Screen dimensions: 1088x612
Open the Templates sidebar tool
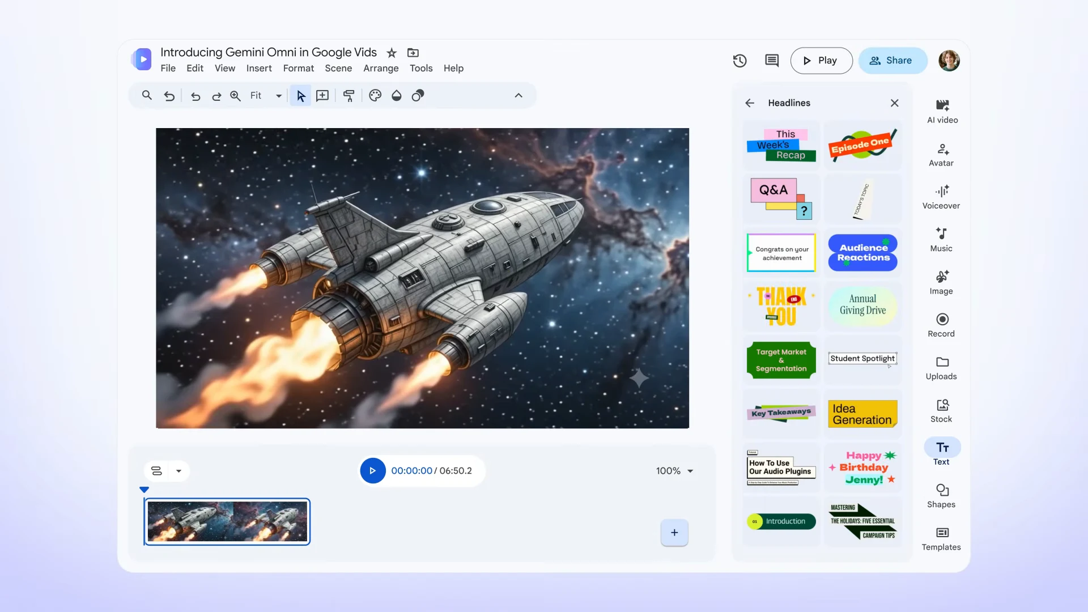pos(941,539)
